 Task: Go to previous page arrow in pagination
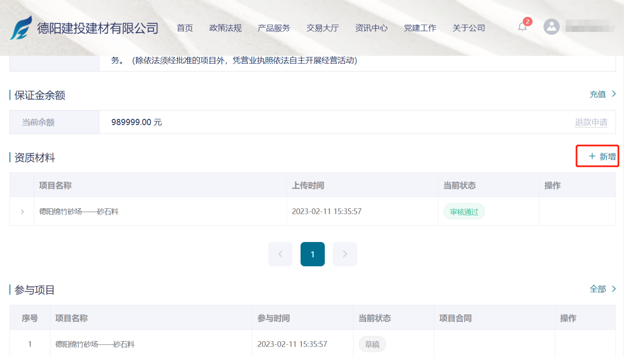point(280,254)
